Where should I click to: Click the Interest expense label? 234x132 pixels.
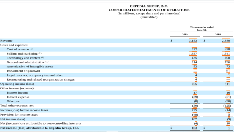coord(18,97)
